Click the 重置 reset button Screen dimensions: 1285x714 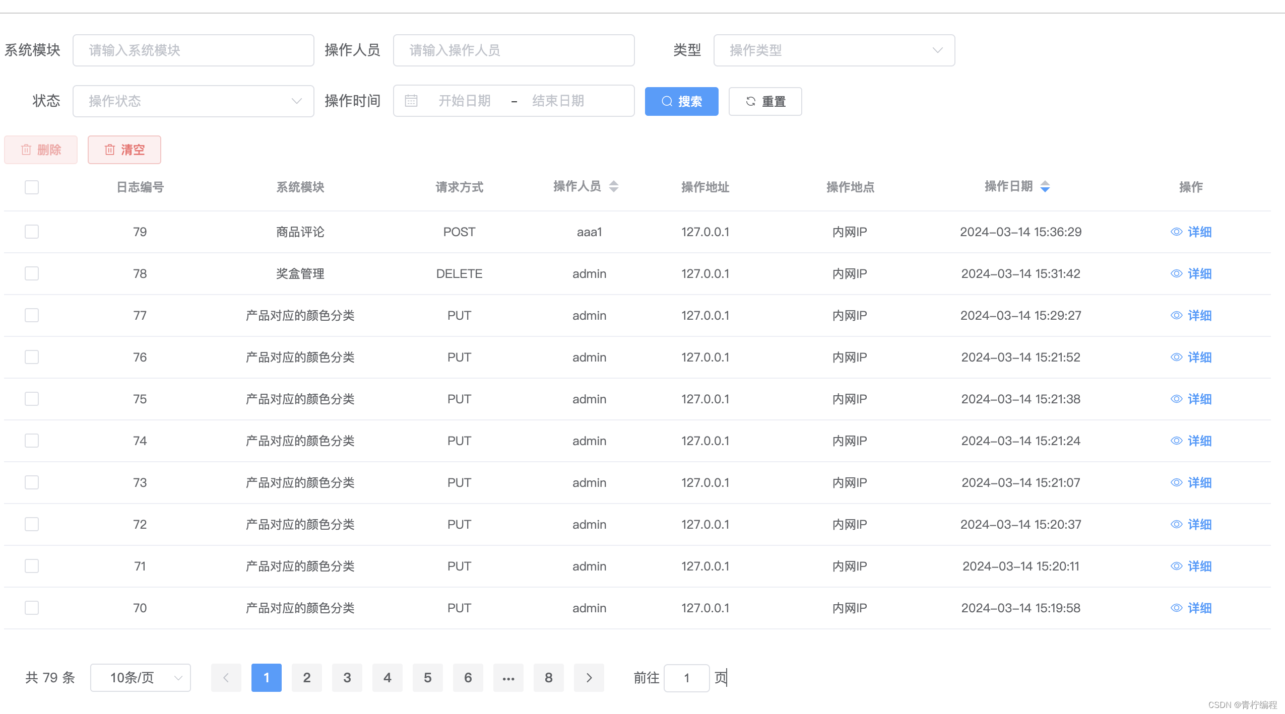765,102
